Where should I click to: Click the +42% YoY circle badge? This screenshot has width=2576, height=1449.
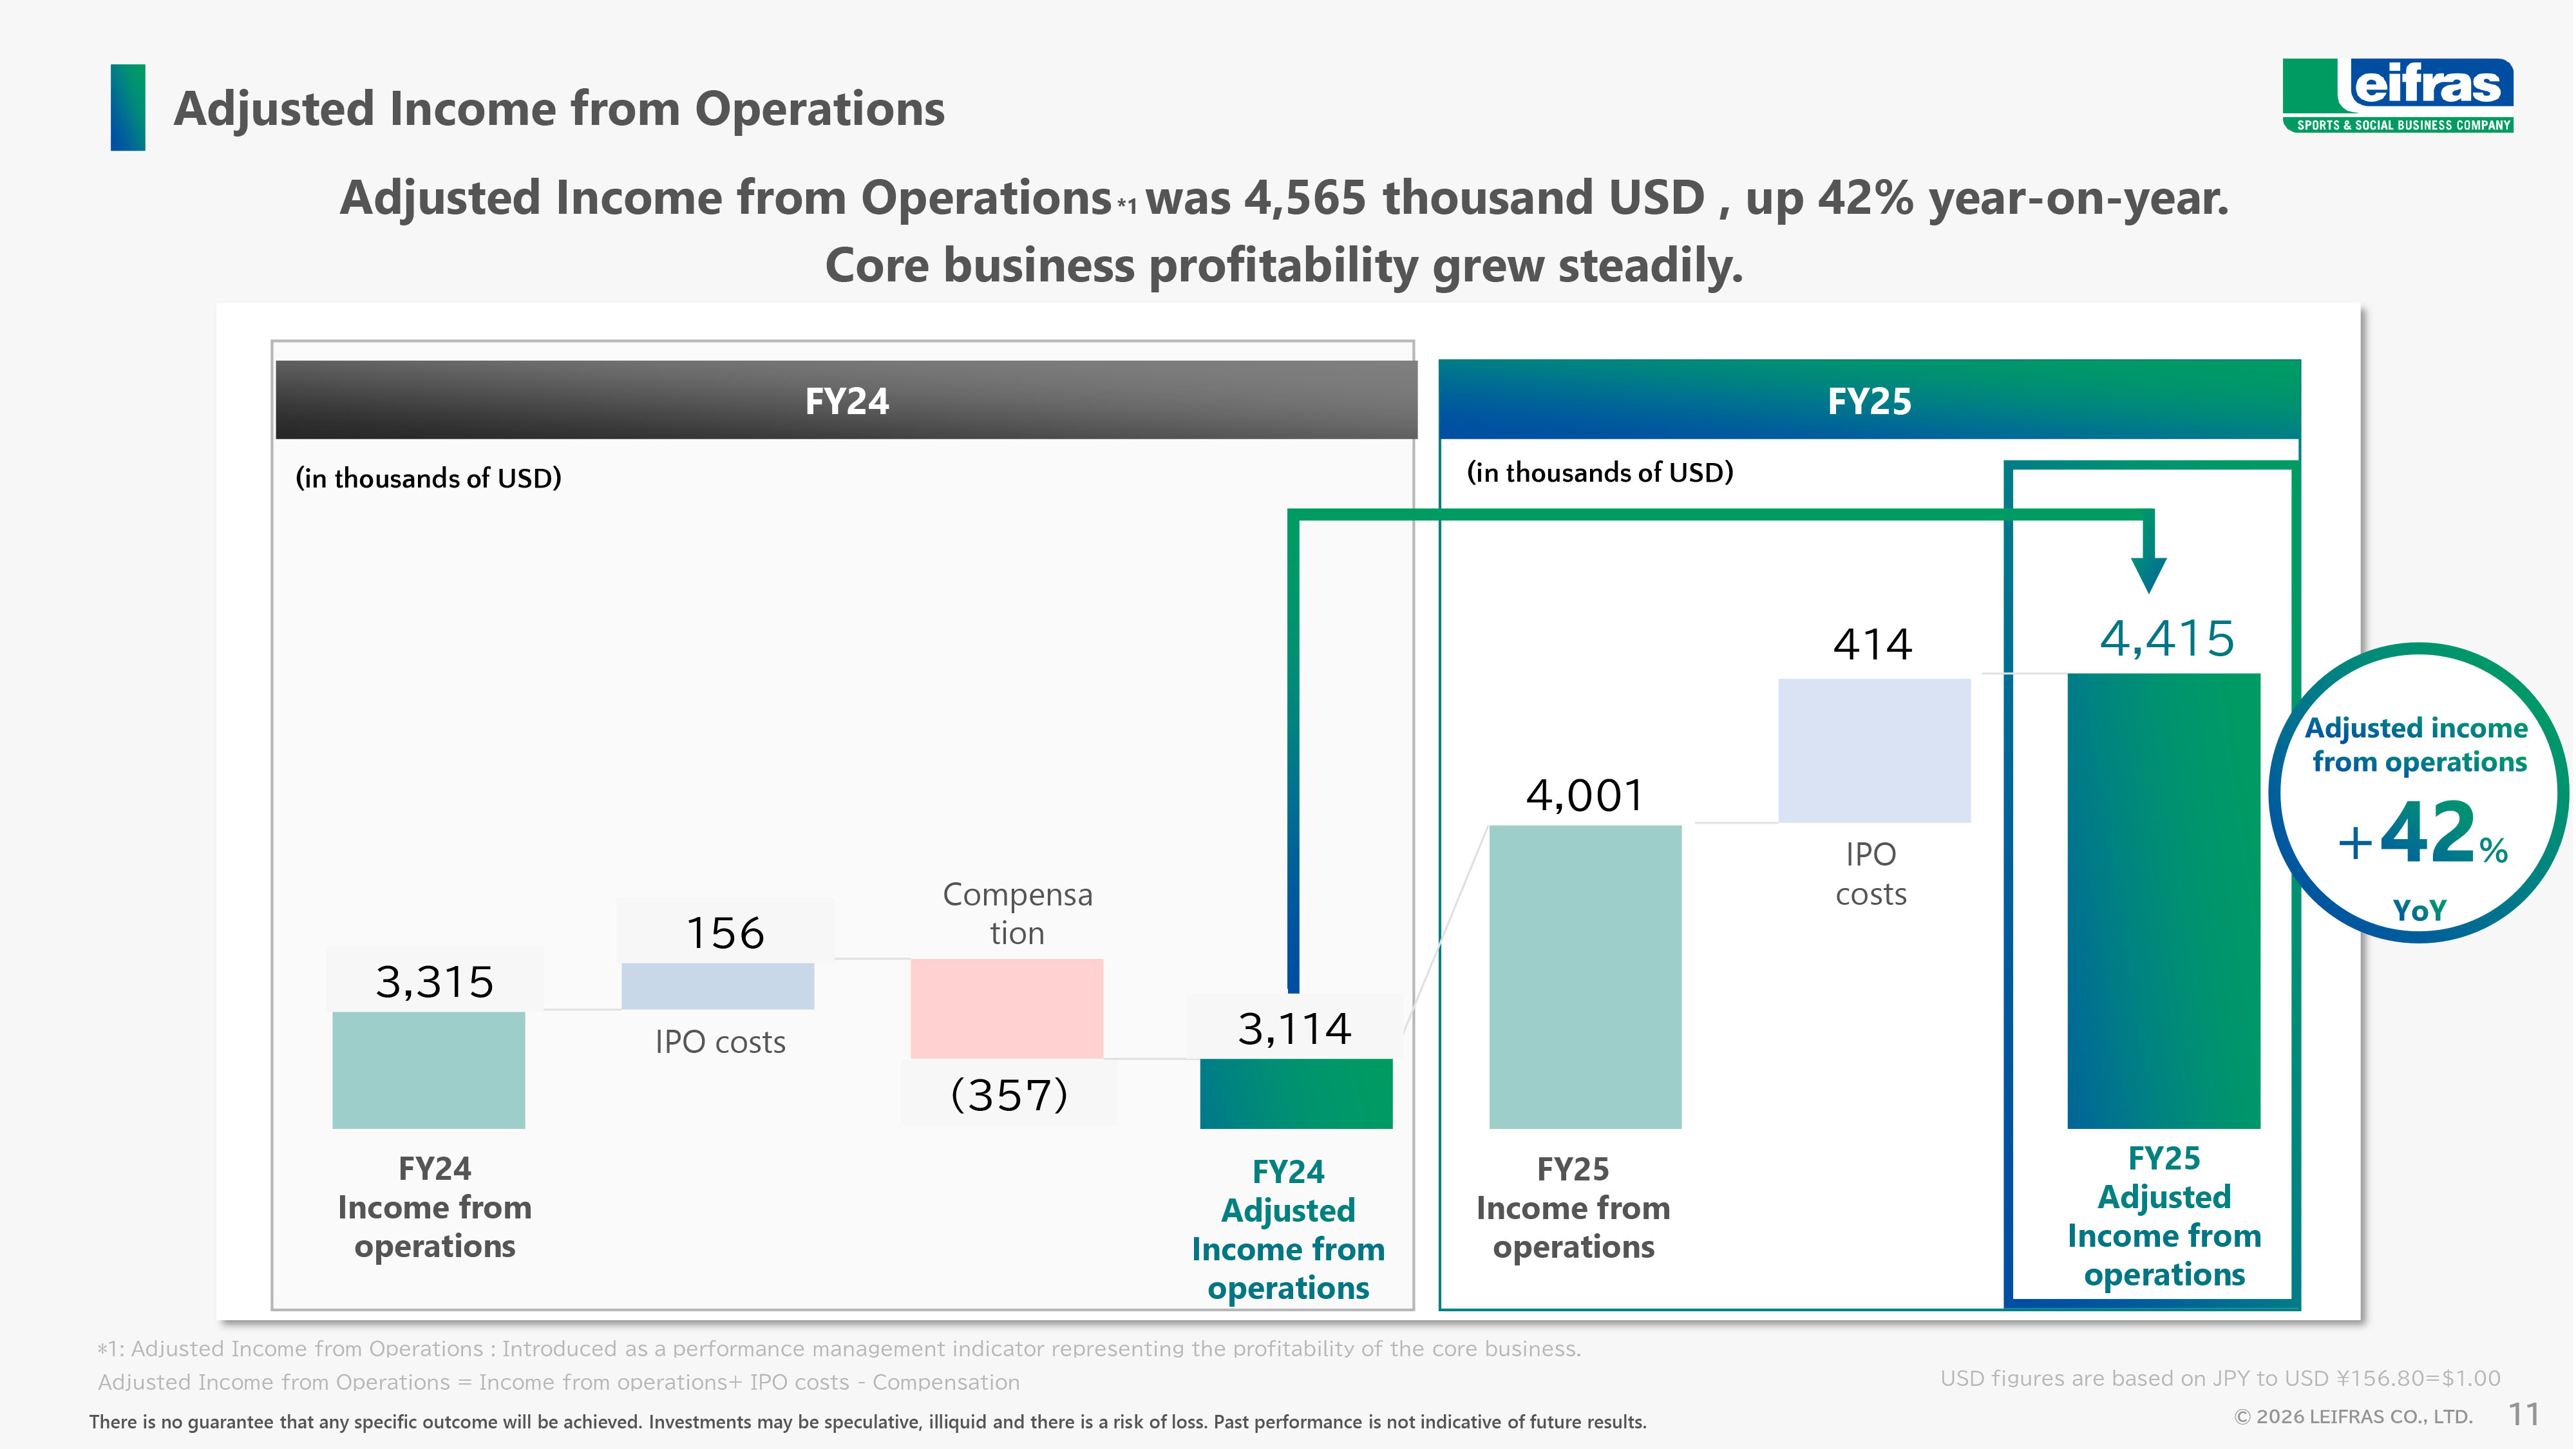[x=2418, y=792]
